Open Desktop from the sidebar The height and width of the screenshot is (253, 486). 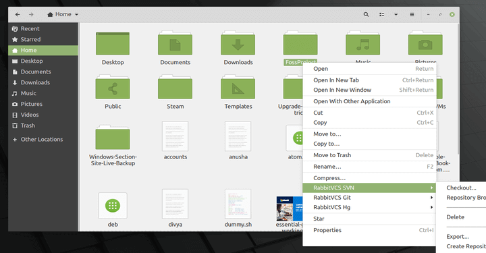43,61
